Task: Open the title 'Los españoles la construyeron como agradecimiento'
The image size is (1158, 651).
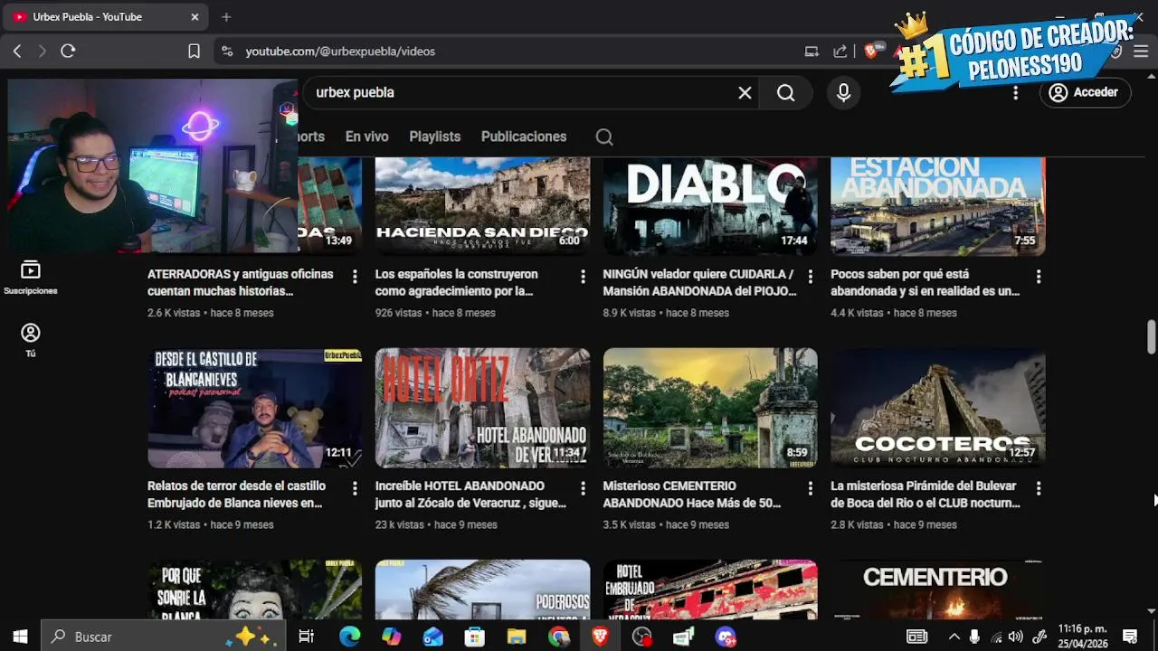Action: 457,282
